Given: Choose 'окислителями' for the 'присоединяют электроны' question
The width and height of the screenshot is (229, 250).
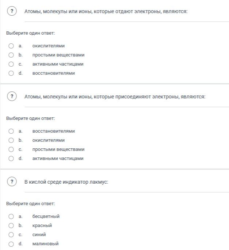Looking at the screenshot, I should (x=11, y=140).
